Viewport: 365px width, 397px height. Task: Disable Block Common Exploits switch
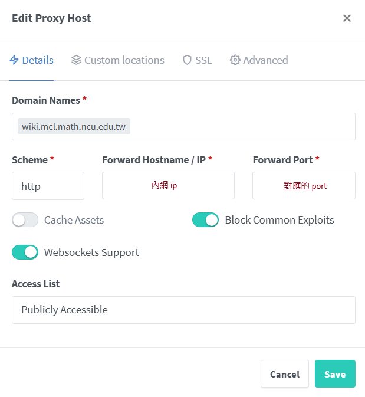click(205, 220)
